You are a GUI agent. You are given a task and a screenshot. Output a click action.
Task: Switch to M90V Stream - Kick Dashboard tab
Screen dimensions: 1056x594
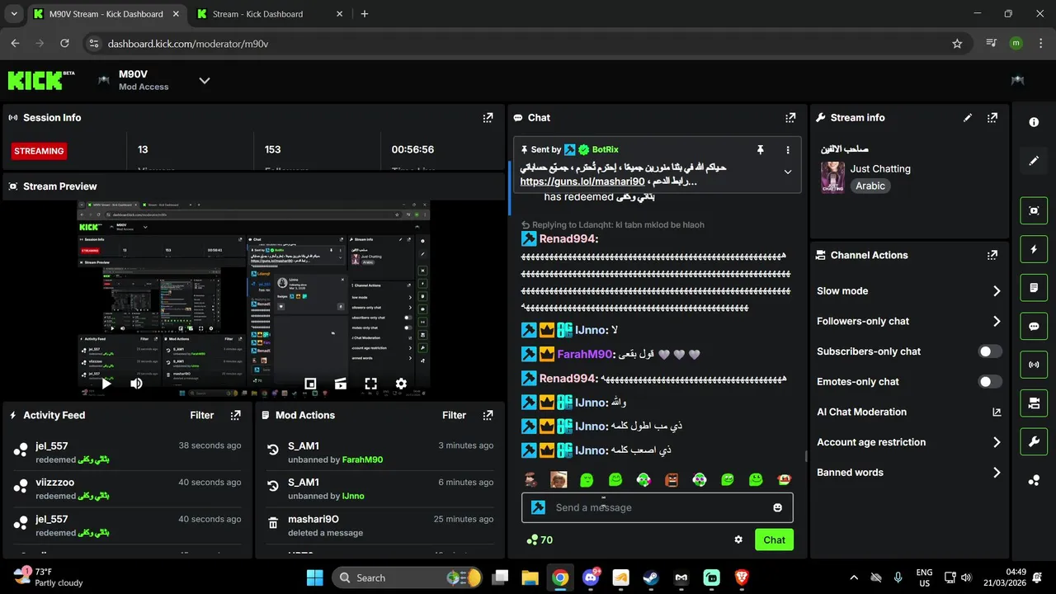click(x=107, y=14)
